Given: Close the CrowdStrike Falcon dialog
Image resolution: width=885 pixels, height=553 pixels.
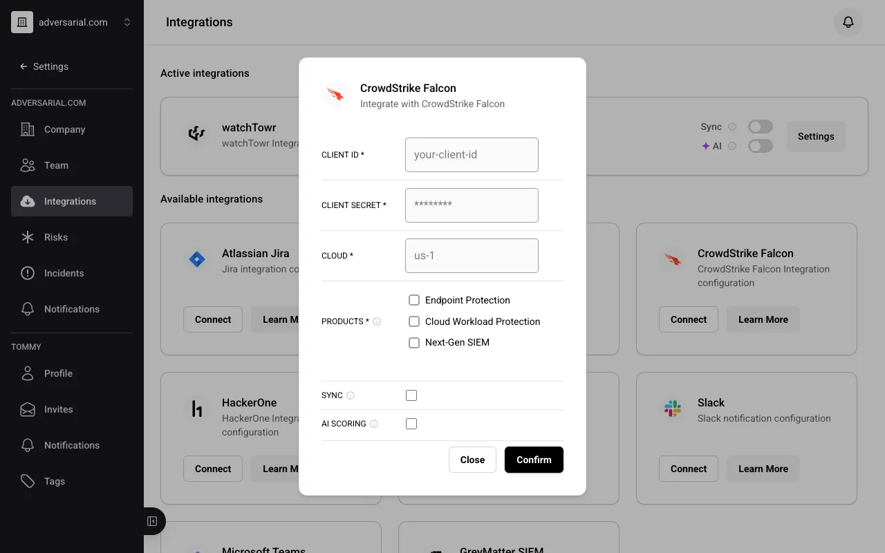Looking at the screenshot, I should point(472,460).
